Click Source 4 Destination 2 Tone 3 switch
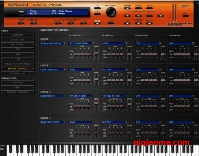The height and width of the screenshot is (156, 199). (x=117, y=133)
